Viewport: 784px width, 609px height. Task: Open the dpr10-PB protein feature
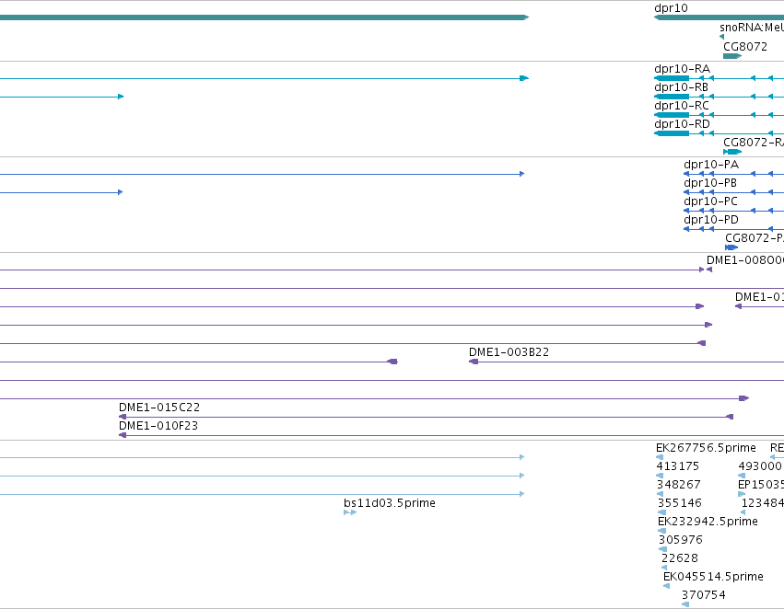coord(733,192)
